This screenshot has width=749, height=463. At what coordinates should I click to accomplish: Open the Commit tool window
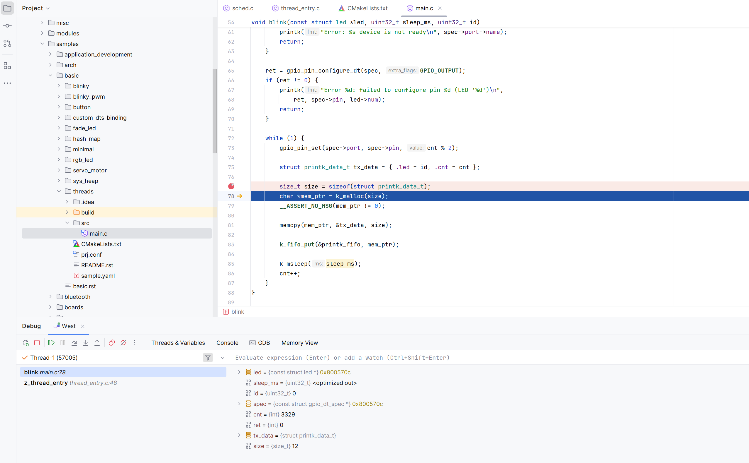click(x=7, y=26)
